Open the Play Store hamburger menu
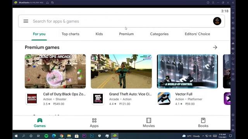Screen dimensions: 248x139 (26, 21)
